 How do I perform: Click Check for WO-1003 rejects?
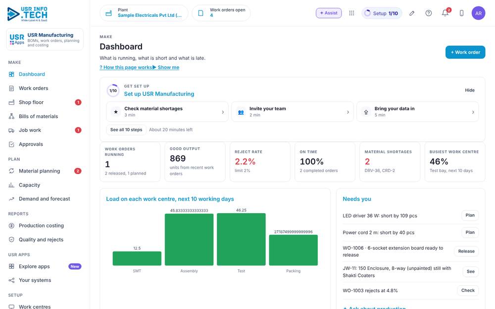coord(468,290)
